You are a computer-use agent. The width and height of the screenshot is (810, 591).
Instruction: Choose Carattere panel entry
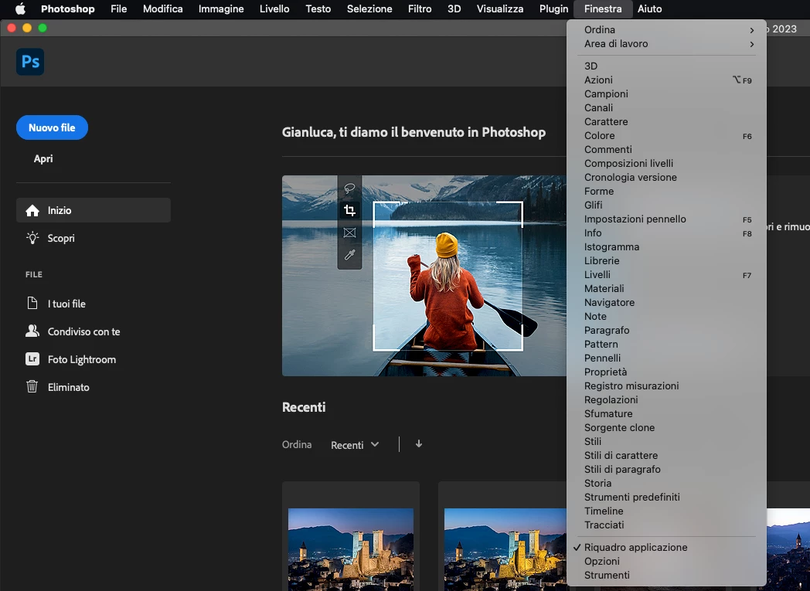tap(666, 122)
